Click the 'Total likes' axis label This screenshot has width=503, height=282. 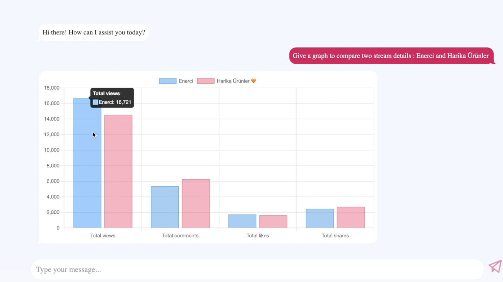tap(258, 235)
